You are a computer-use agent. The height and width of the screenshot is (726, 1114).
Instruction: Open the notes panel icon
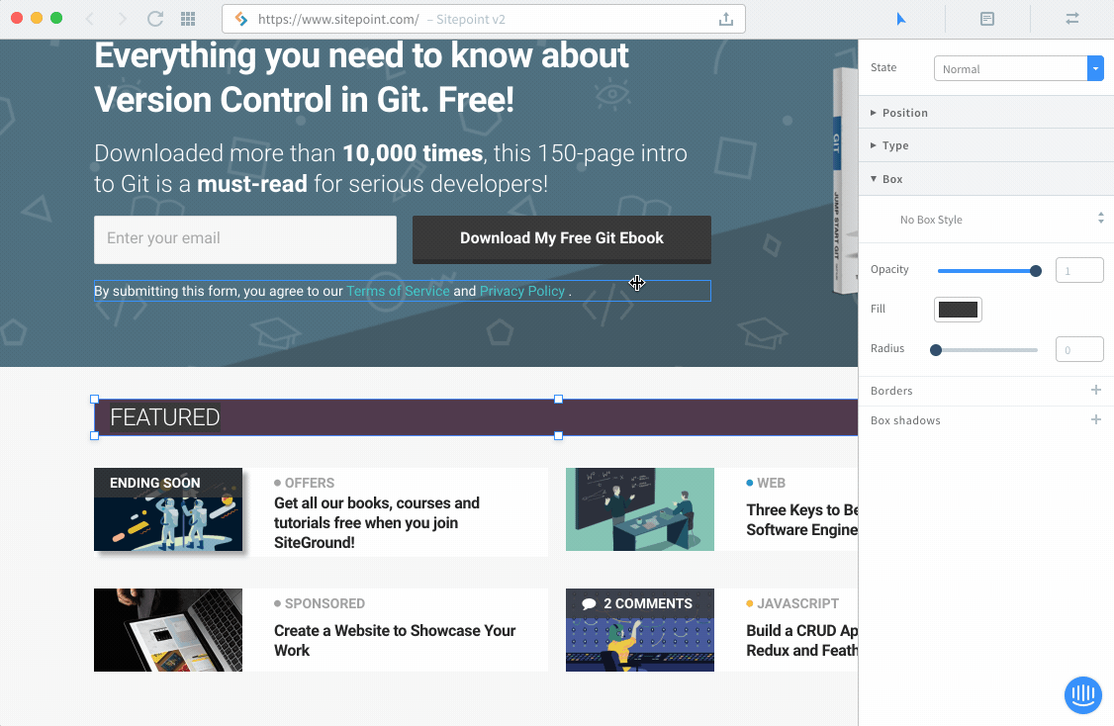click(986, 19)
